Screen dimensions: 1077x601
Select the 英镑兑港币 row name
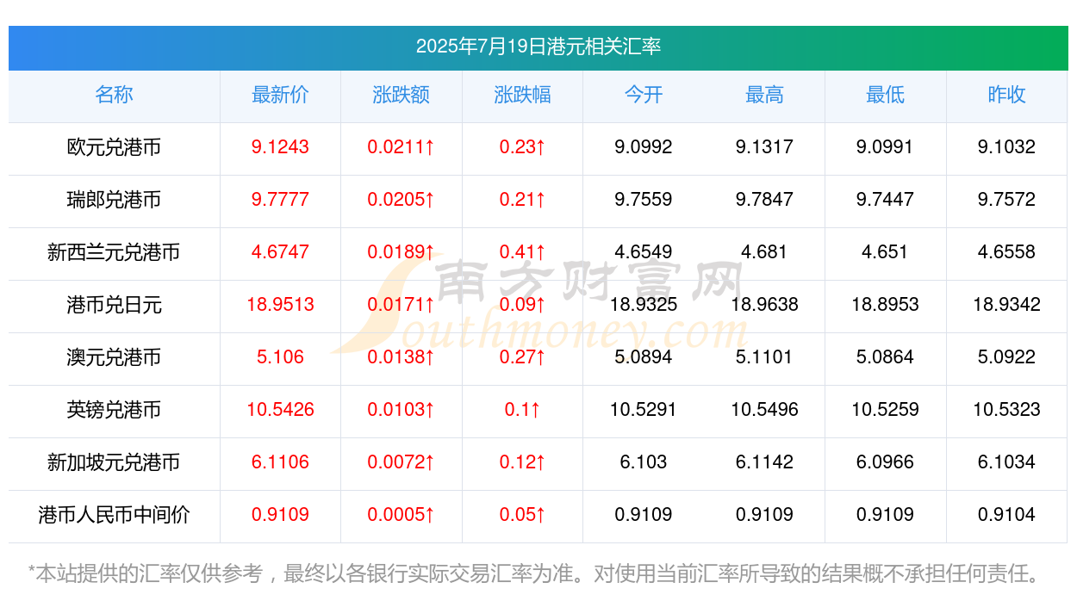tap(114, 410)
